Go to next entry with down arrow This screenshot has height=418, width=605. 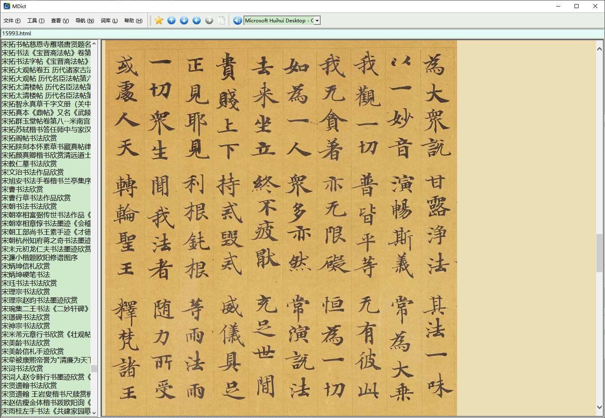point(184,20)
